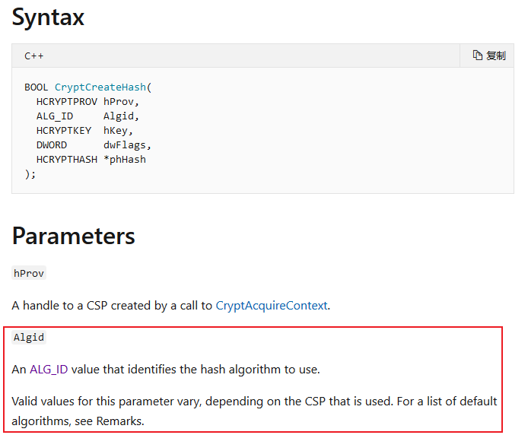The width and height of the screenshot is (528, 435).
Task: Click the word Remarks in description
Action: (119, 421)
